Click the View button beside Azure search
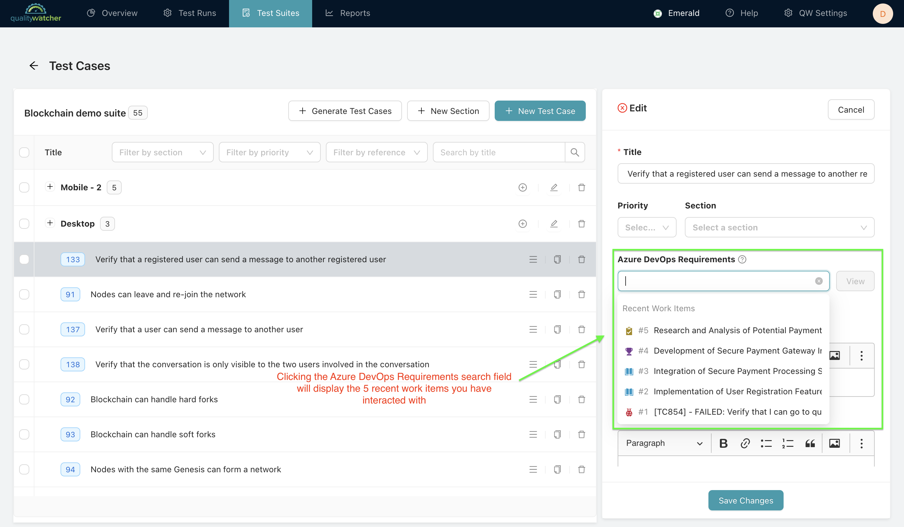904x527 pixels. click(x=855, y=281)
